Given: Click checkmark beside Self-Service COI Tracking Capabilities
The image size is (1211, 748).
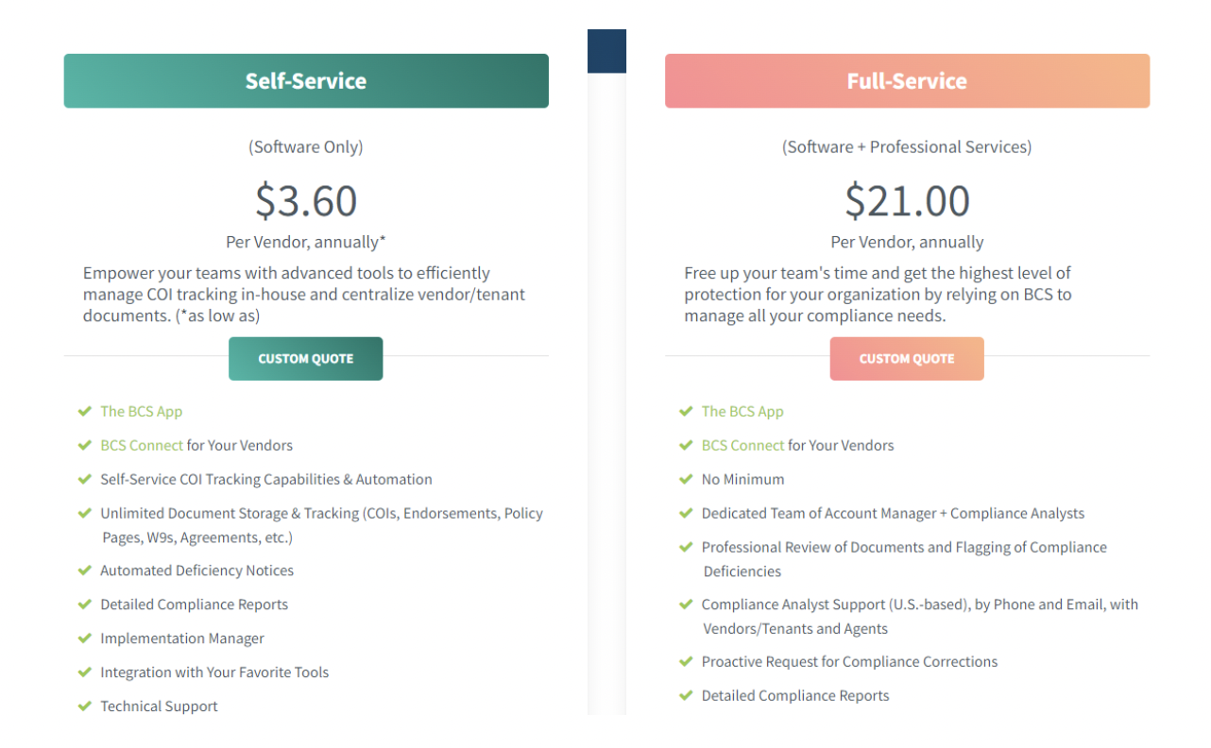Looking at the screenshot, I should 85,480.
